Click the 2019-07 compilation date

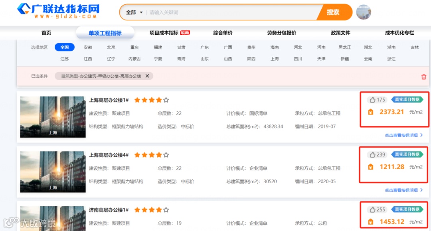[327, 126]
